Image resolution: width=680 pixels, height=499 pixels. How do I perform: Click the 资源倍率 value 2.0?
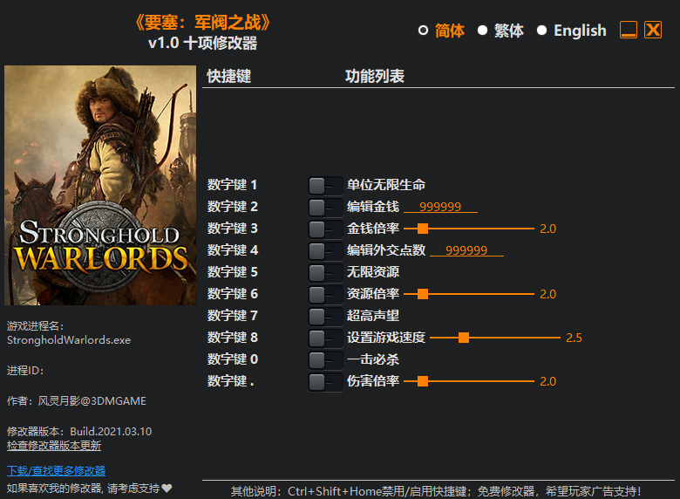tap(547, 294)
